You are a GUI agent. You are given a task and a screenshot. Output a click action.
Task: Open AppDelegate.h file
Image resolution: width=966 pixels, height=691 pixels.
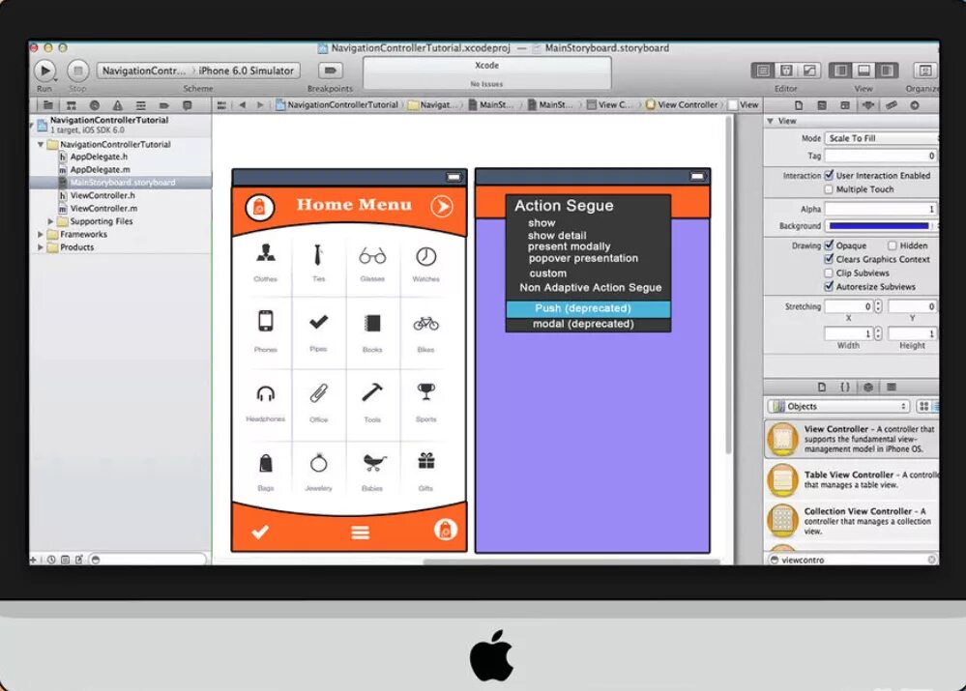pos(99,157)
